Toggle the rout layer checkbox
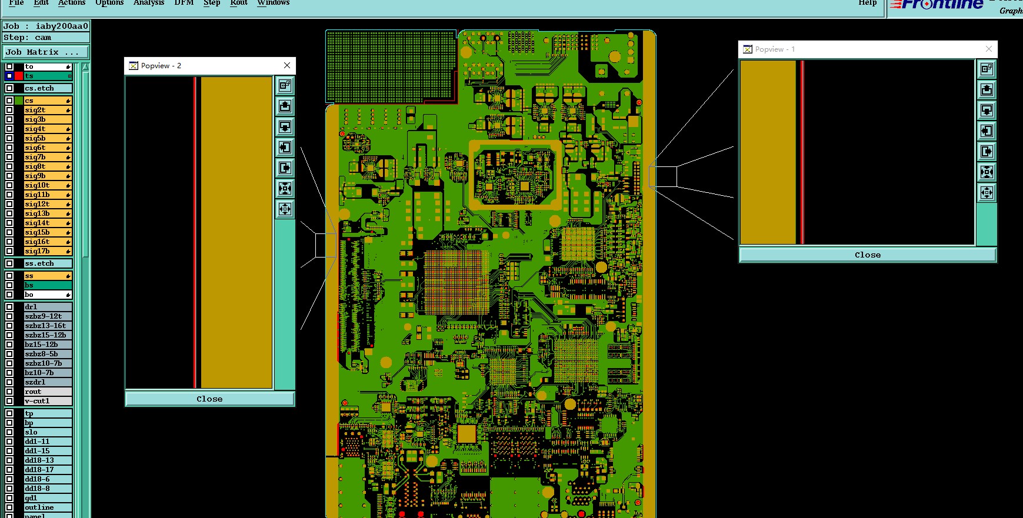Screen dimensions: 1023x518 (x=9, y=392)
